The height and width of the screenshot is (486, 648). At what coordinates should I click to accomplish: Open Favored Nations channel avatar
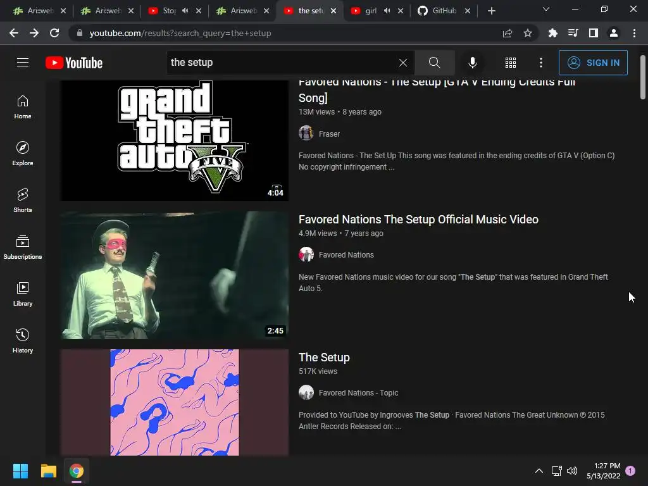(x=306, y=254)
